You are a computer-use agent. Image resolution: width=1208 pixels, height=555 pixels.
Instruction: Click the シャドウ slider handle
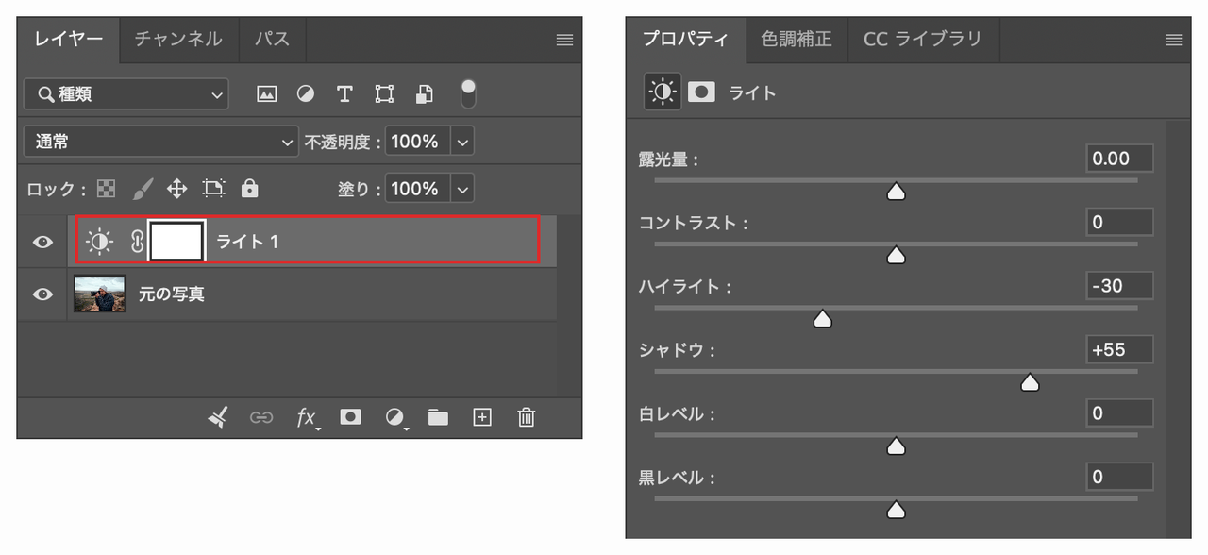pyautogui.click(x=1031, y=382)
